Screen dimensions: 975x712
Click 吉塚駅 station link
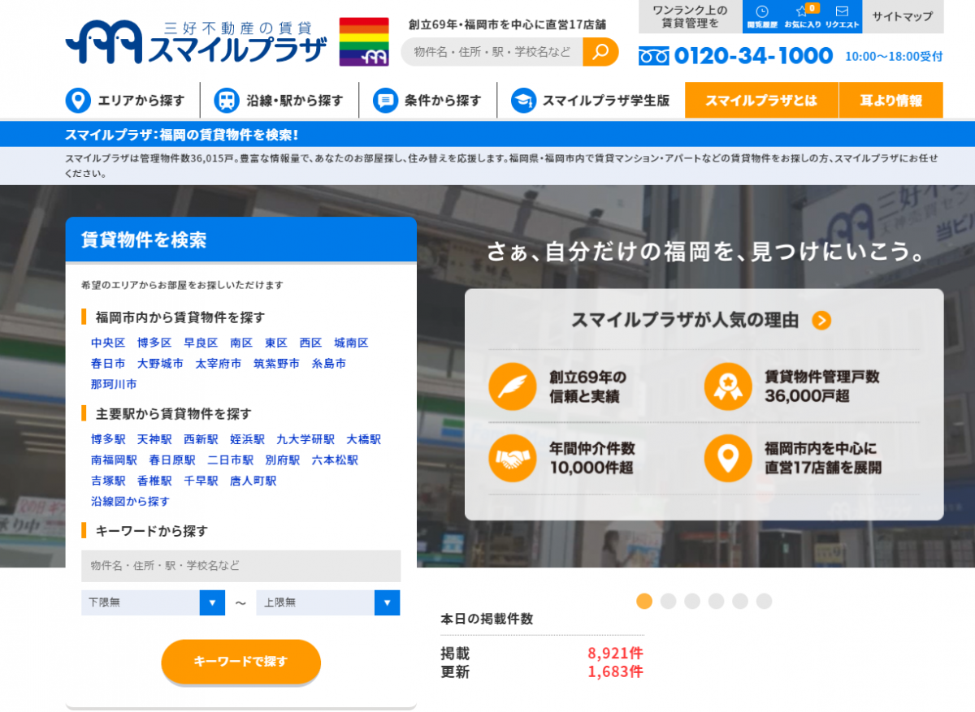click(108, 481)
